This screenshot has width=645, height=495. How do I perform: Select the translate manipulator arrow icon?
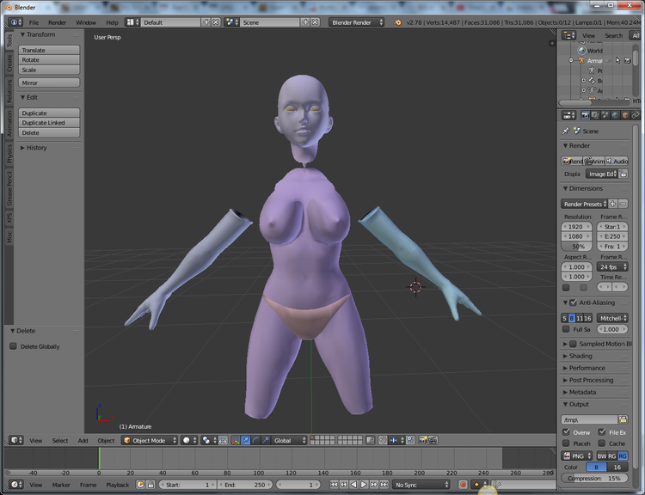click(x=246, y=440)
